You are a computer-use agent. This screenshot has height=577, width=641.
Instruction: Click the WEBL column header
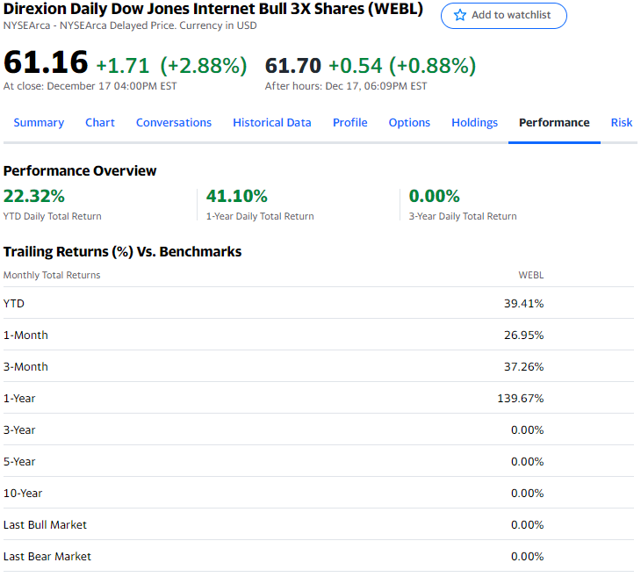click(x=531, y=275)
